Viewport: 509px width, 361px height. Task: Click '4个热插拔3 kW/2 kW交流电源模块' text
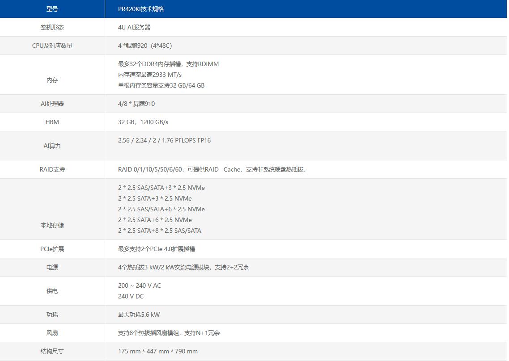pos(164,267)
